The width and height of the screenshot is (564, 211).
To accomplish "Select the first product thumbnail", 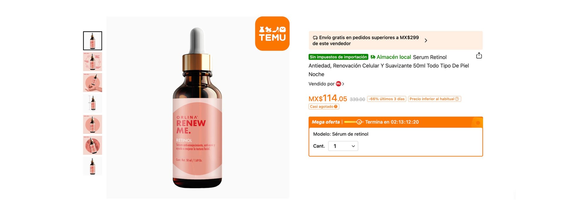I will 93,41.
